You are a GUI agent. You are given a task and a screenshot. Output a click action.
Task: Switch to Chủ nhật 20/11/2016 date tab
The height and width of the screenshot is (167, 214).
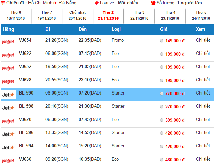[78, 15]
